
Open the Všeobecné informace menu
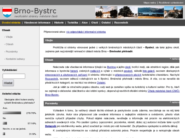37,23
